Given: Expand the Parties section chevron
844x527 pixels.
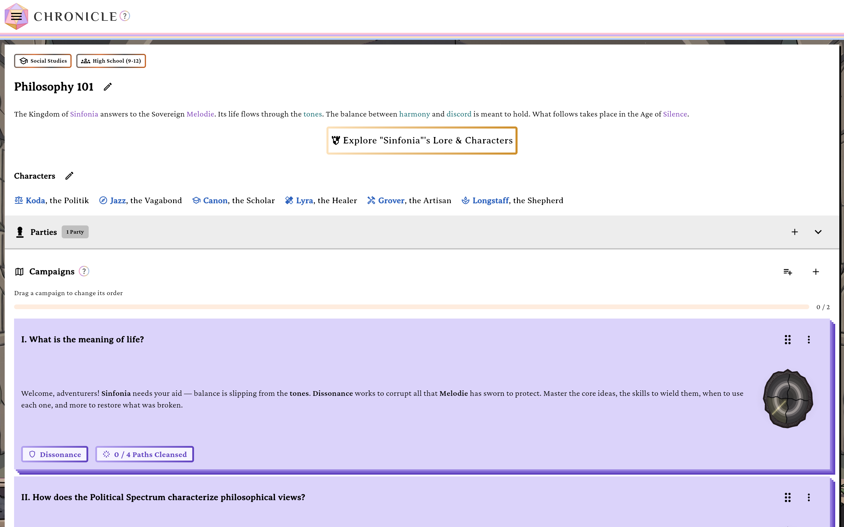Looking at the screenshot, I should [818, 232].
